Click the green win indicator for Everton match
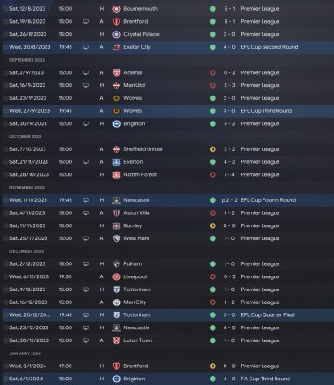This screenshot has width=334, height=385. (x=212, y=162)
